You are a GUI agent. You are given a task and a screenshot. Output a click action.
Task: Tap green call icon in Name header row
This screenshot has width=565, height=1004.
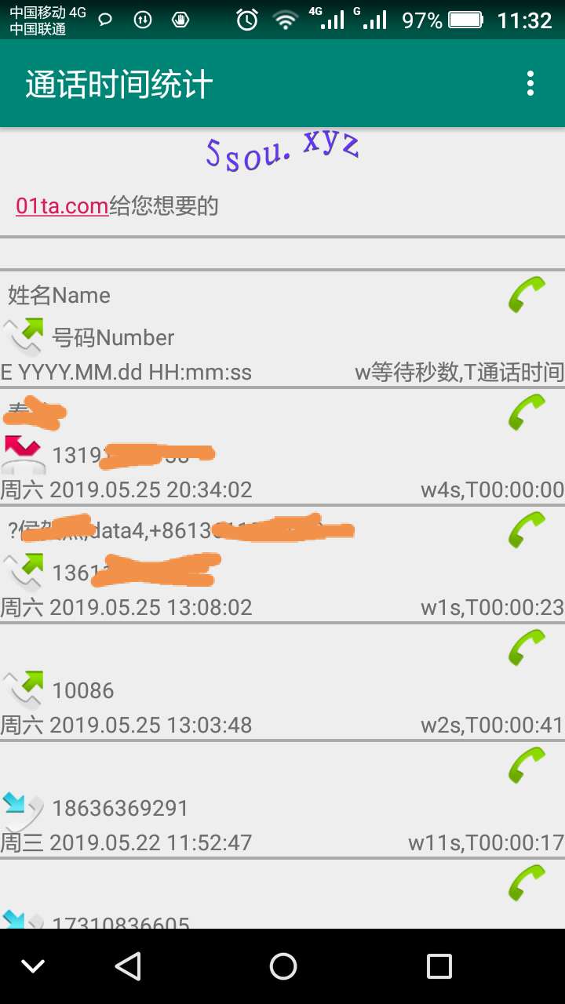(527, 295)
